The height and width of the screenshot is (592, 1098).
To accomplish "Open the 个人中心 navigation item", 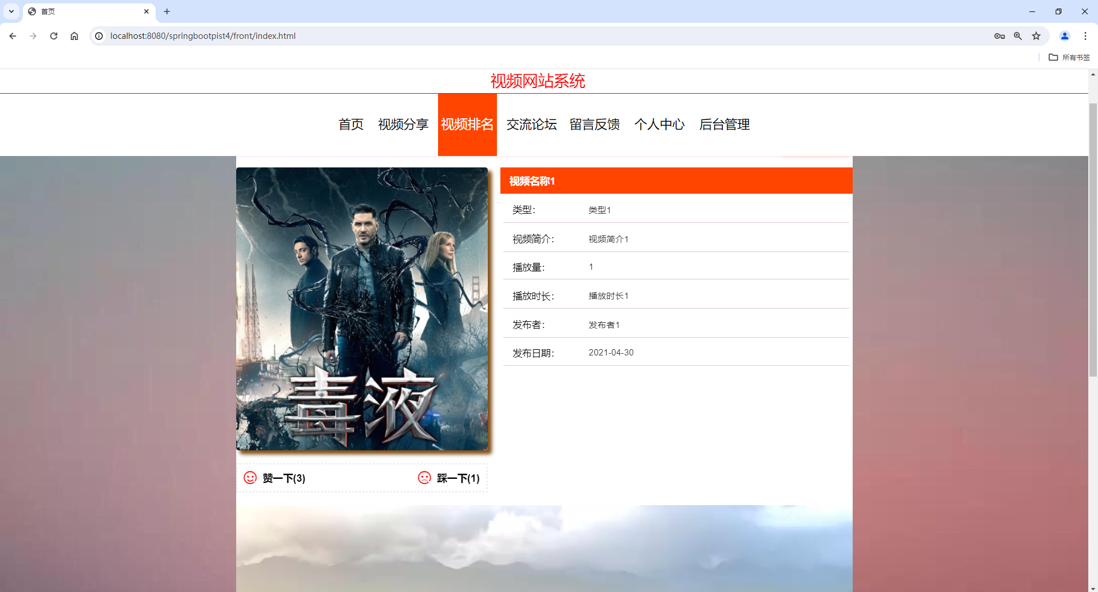I will coord(659,125).
